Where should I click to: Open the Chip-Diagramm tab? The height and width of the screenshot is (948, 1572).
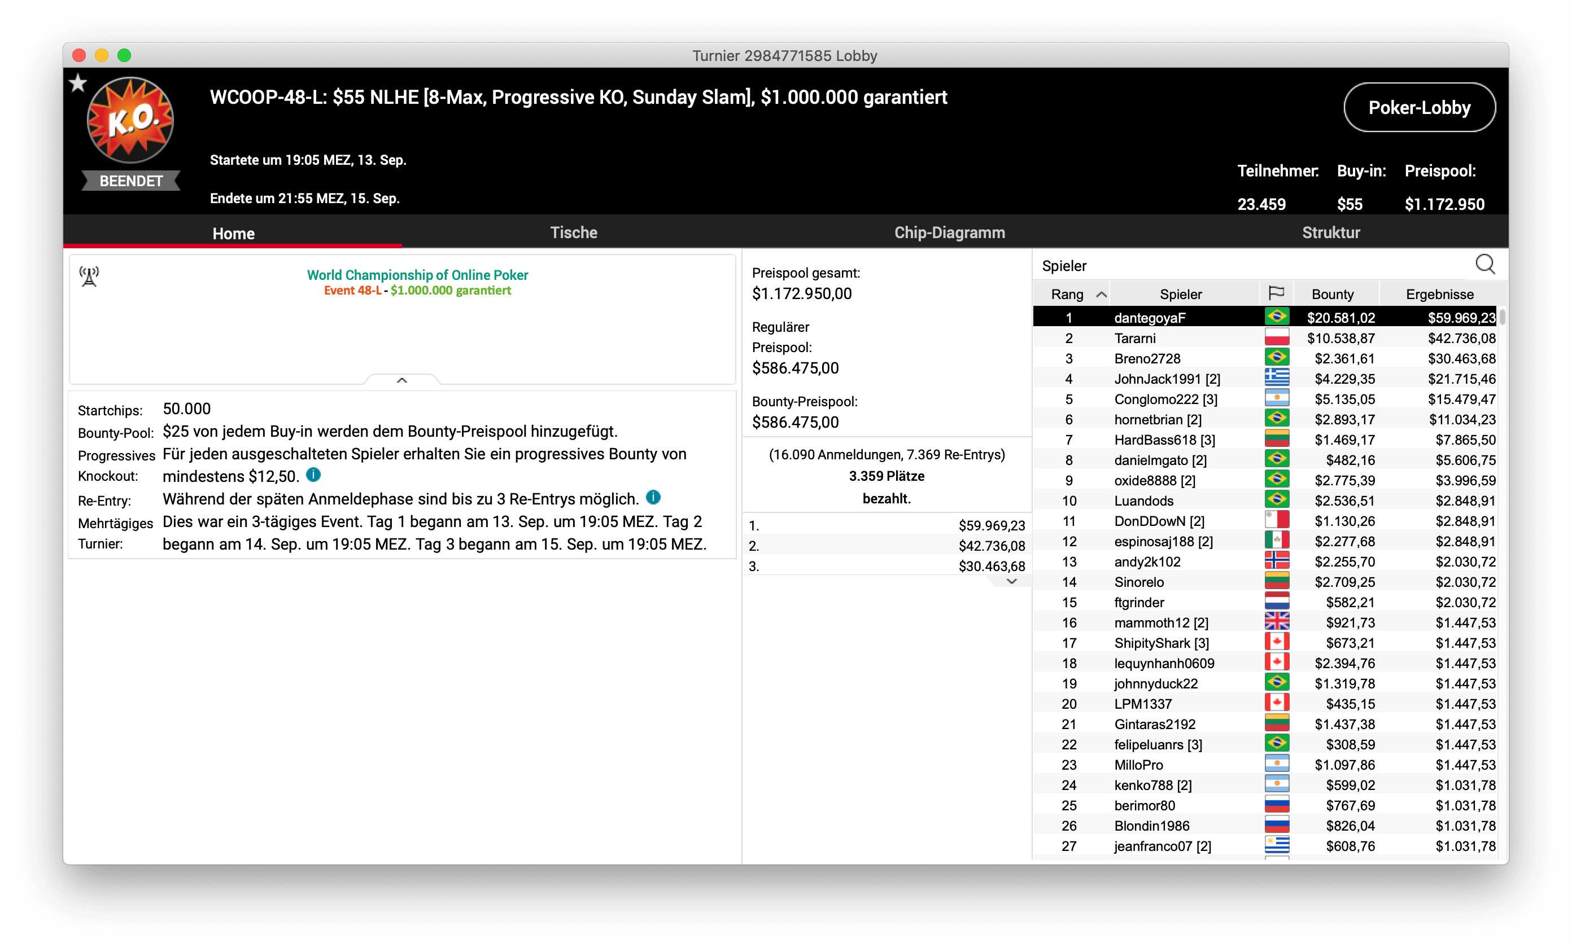[949, 232]
